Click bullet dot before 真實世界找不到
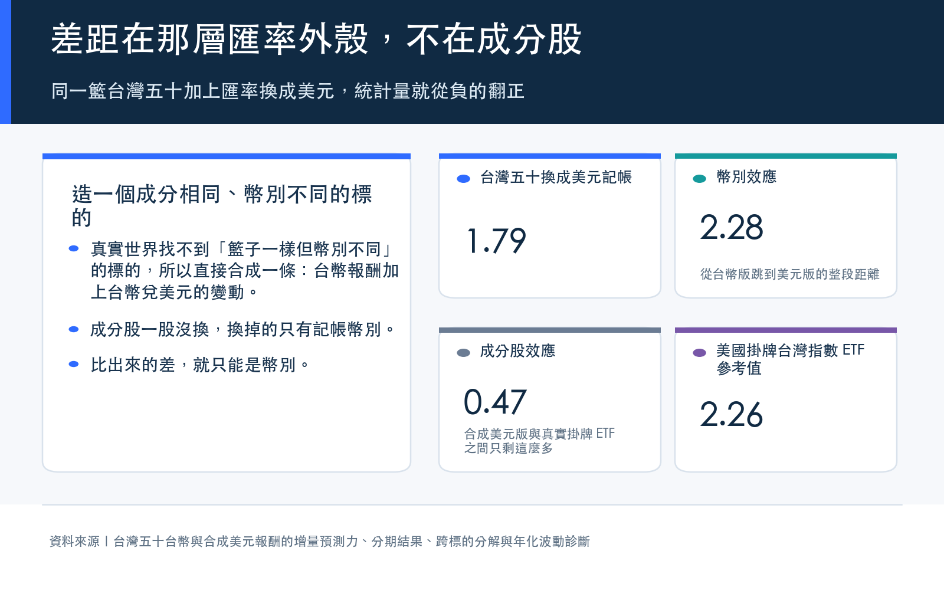Viewport: 944px width, 590px height. [74, 248]
